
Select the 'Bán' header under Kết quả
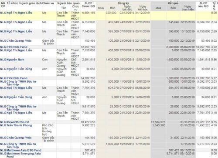coord(173,8)
